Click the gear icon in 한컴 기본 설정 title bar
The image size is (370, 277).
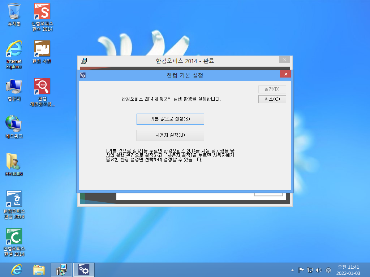(83, 75)
